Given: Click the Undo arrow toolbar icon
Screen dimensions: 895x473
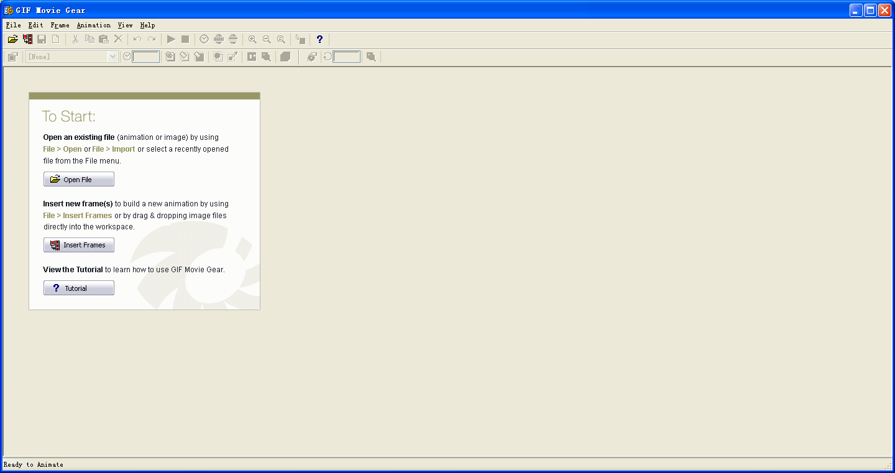Looking at the screenshot, I should [x=137, y=39].
